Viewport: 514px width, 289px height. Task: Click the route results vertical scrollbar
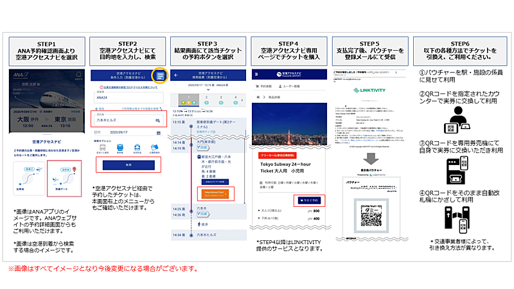[x=245, y=167]
